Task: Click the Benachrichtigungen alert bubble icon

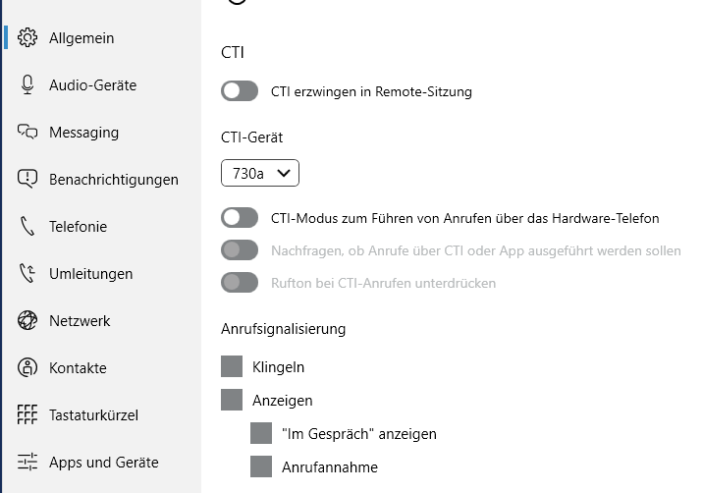Action: point(27,179)
